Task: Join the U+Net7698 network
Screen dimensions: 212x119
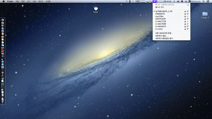Action: (x=171, y=24)
